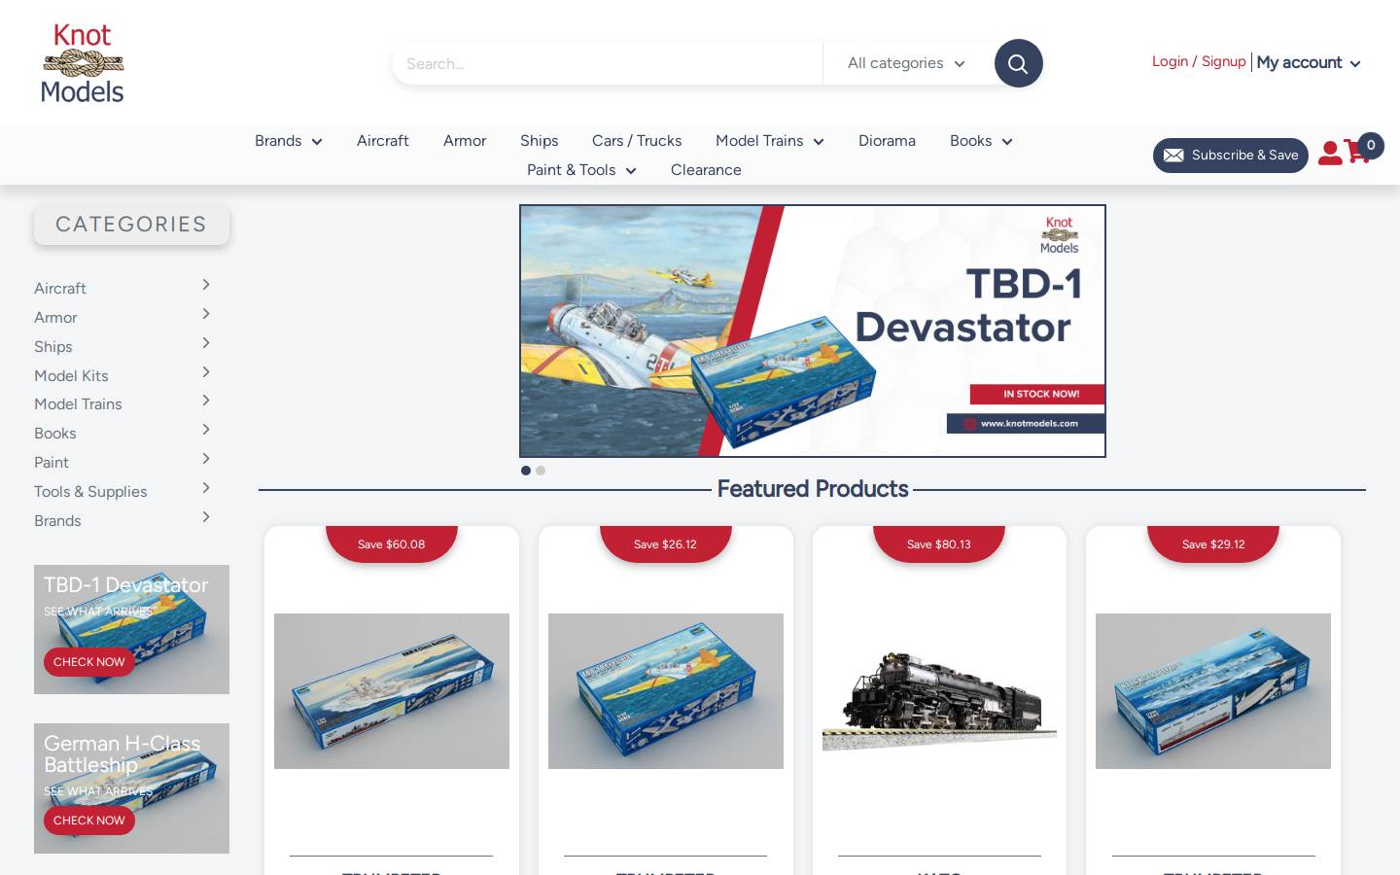This screenshot has width=1400, height=875.
Task: Select the Tools & Supplies sidebar link
Action: click(x=90, y=492)
